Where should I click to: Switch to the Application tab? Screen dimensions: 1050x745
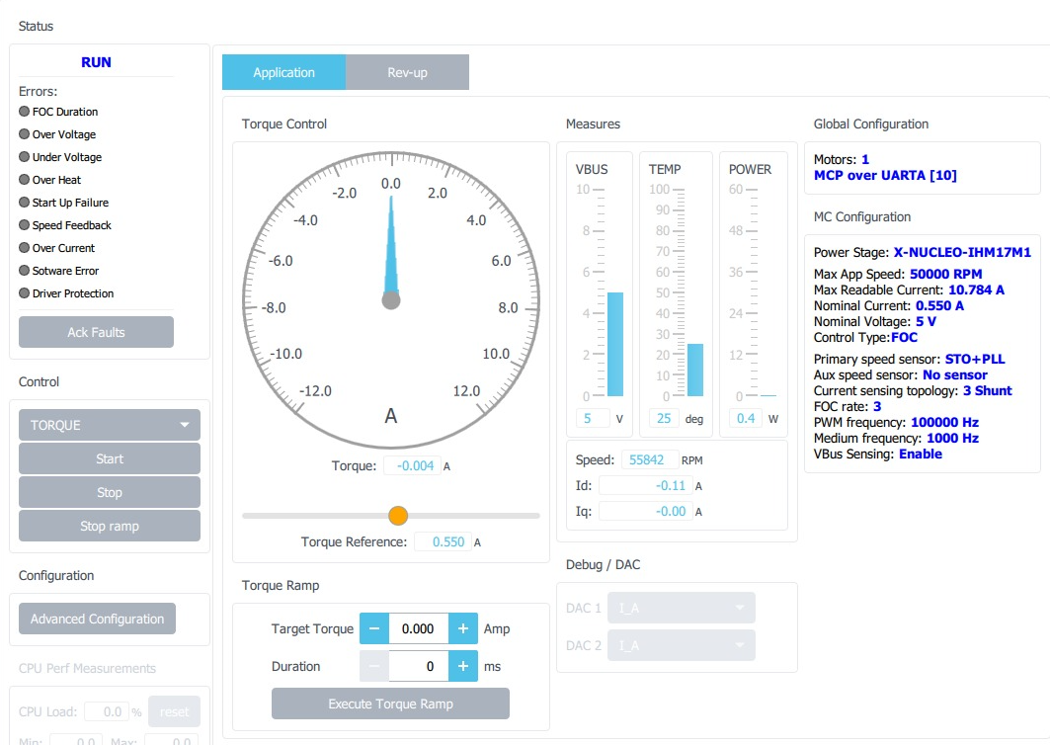click(x=283, y=72)
